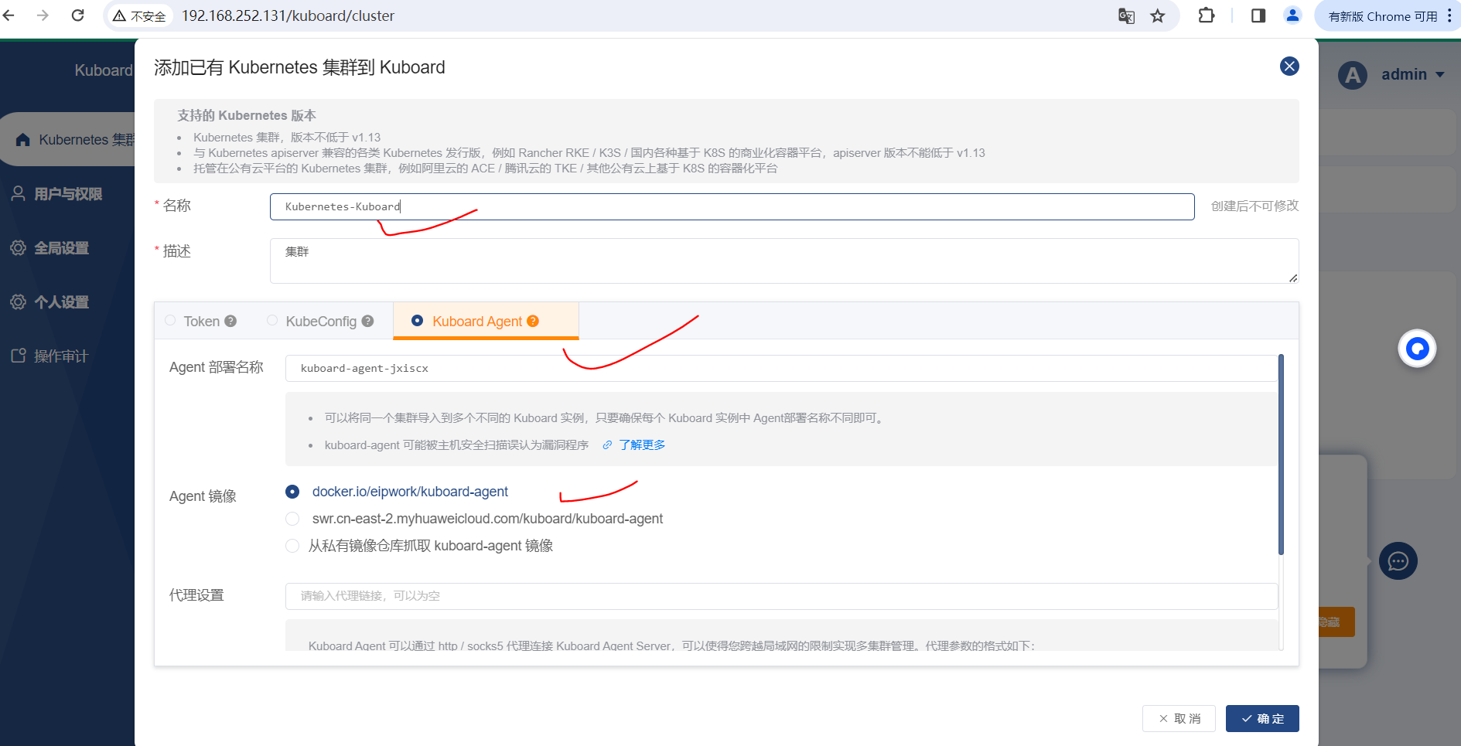
Task: Open the translate page icon
Action: 1126,15
